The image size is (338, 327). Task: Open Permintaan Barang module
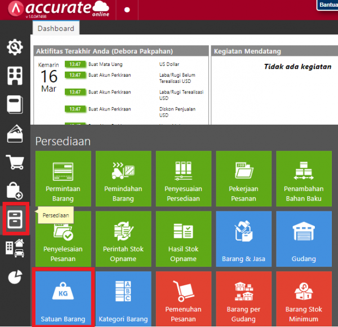pos(63,178)
